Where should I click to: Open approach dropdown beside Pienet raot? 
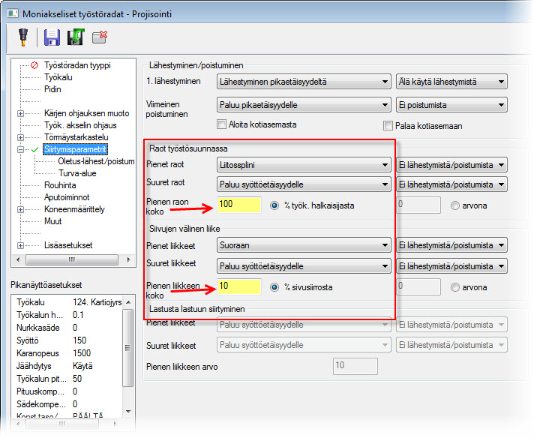pyautogui.click(x=451, y=165)
